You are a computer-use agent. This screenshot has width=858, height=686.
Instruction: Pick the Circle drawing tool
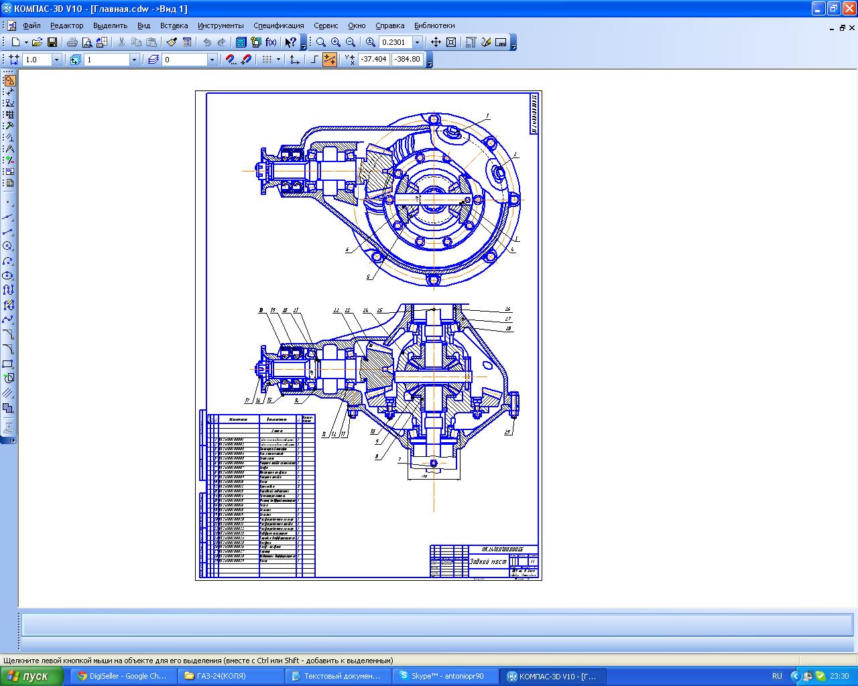click(x=8, y=246)
